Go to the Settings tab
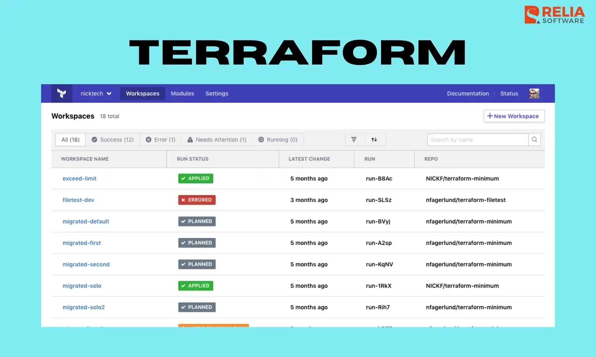The height and width of the screenshot is (357, 596). 217,93
